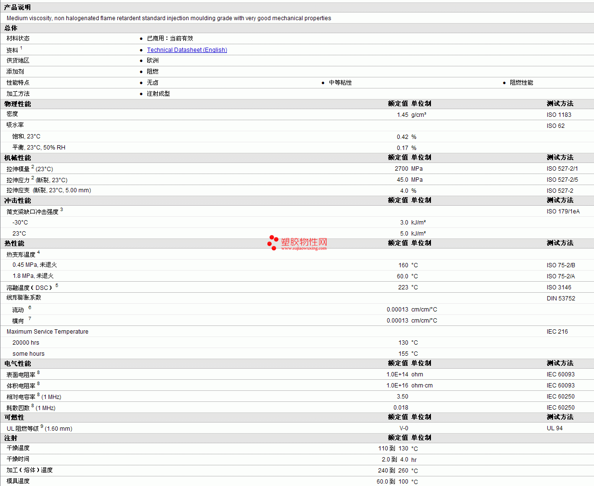Select the melting temperature value 223

(403, 287)
